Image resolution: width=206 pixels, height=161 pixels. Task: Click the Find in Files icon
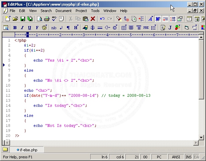click(x=134, y=19)
